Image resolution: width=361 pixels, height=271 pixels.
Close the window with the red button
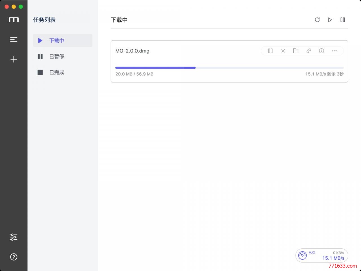pos(7,6)
